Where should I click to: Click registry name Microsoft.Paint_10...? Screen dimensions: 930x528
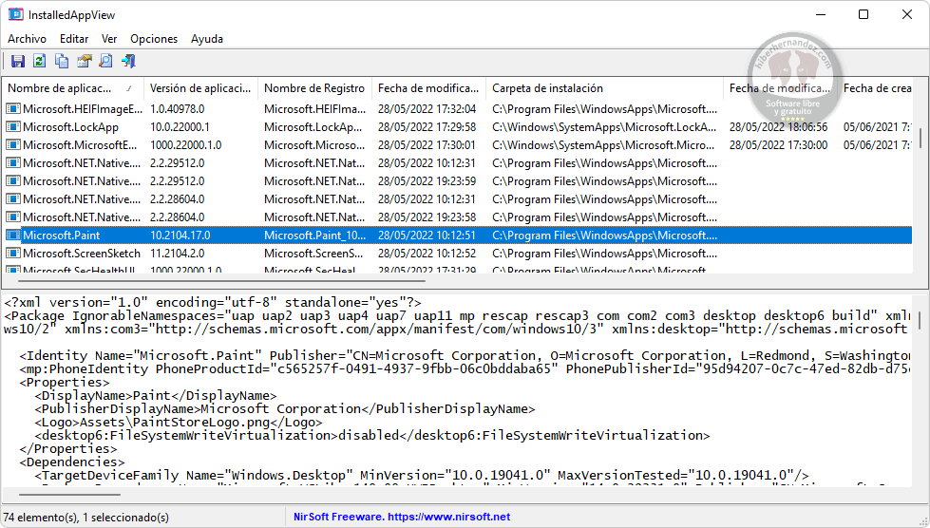tap(315, 236)
